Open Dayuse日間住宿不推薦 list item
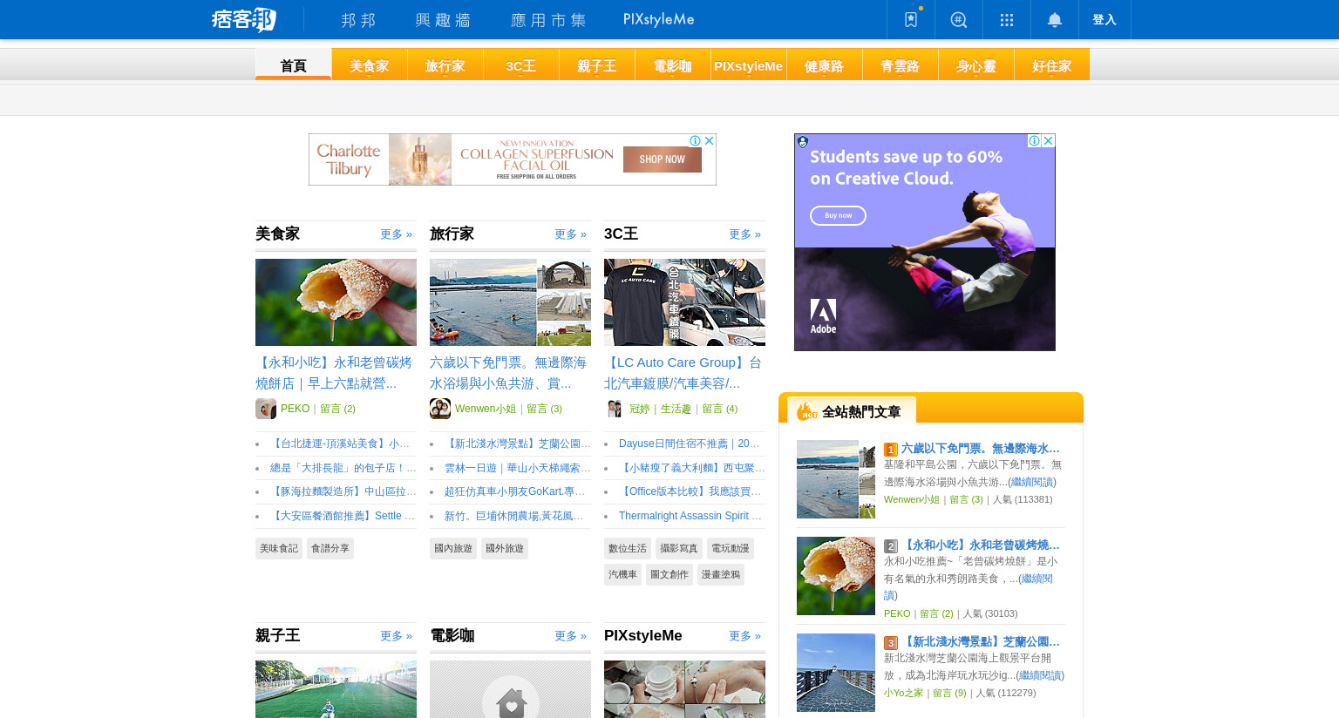 click(x=690, y=444)
